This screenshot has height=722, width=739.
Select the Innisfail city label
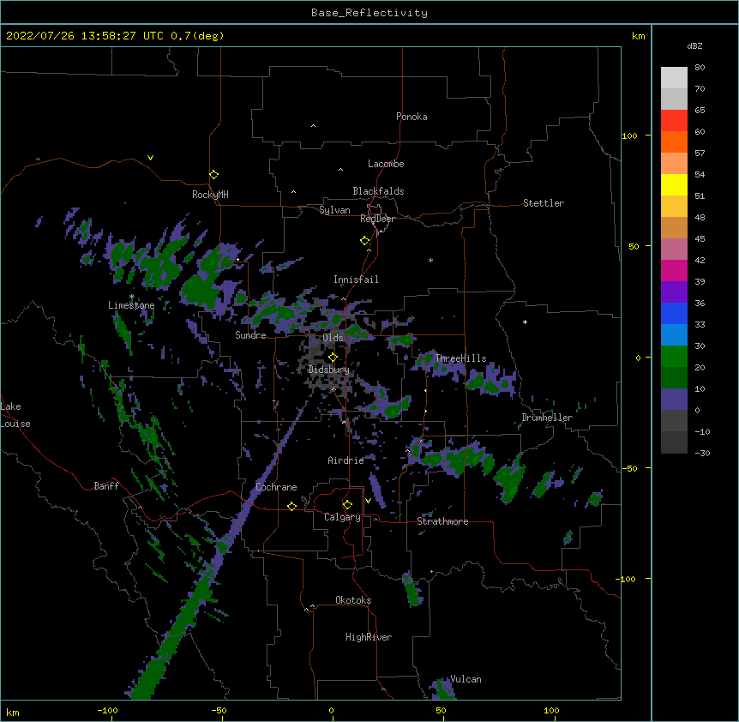click(x=356, y=280)
